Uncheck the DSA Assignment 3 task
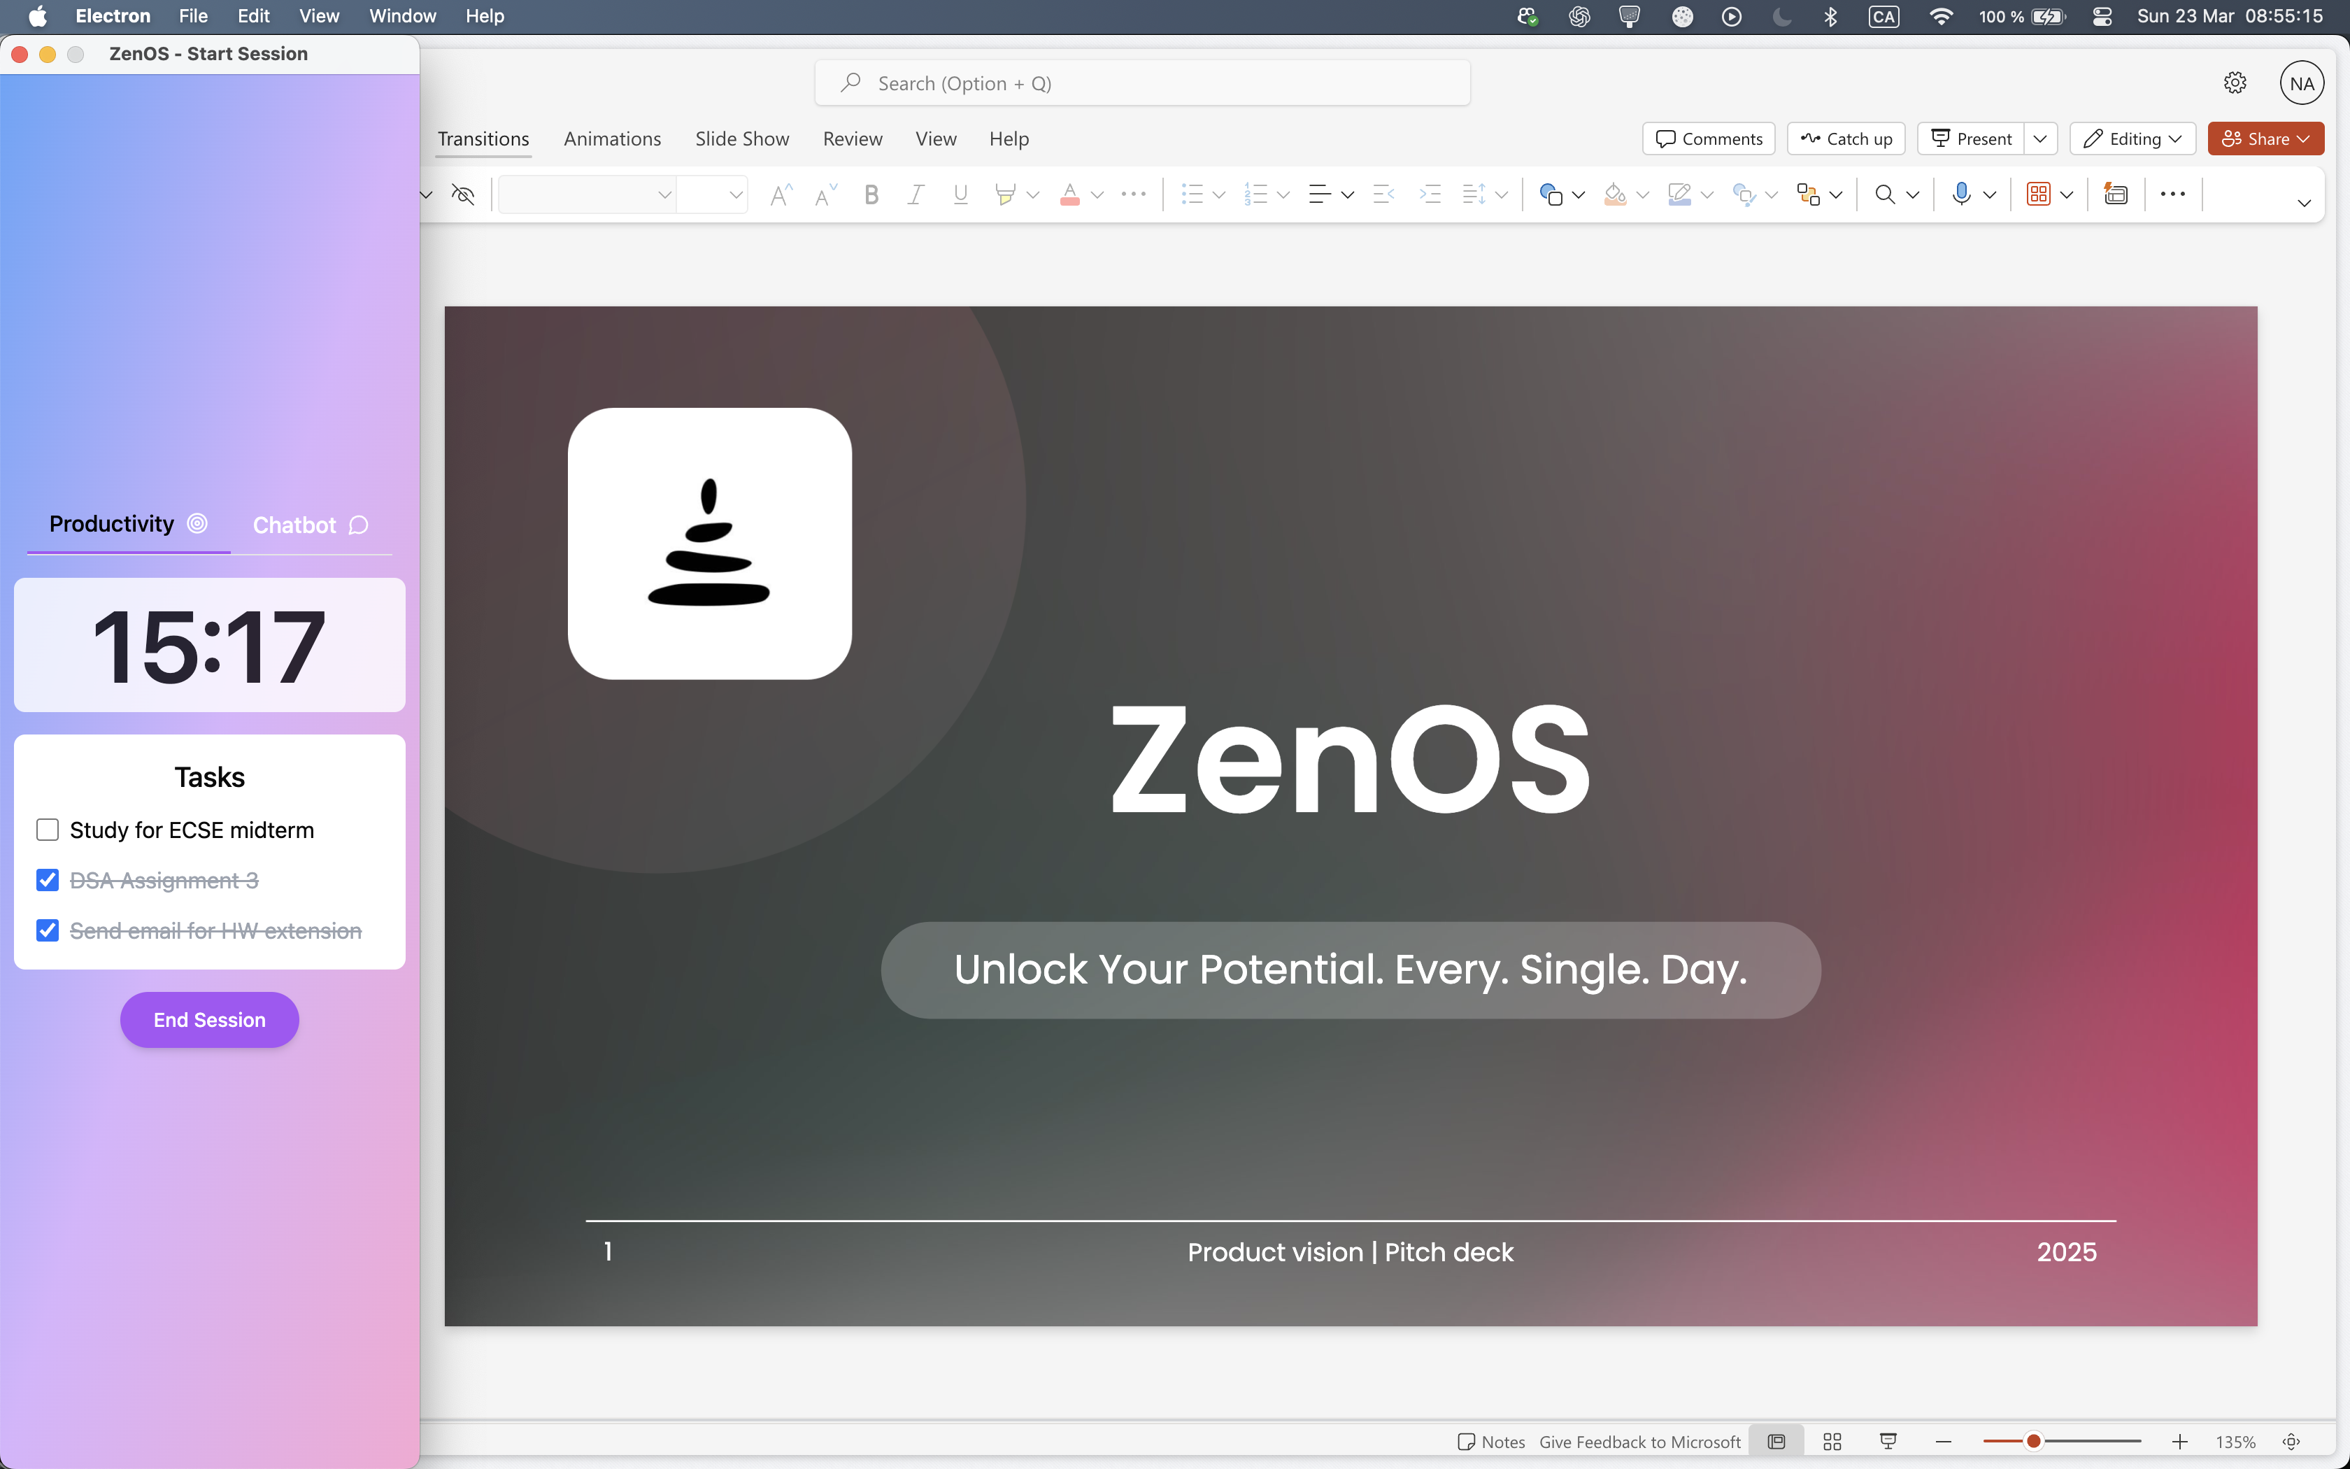This screenshot has height=1469, width=2350. coord(48,880)
